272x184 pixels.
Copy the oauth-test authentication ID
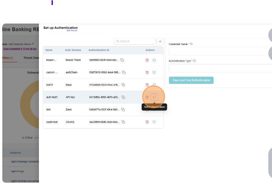123,122
